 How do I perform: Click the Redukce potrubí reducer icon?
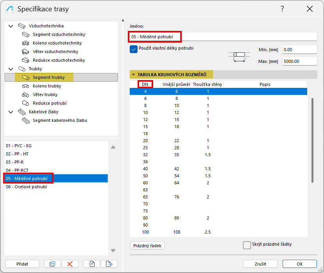click(x=26, y=103)
